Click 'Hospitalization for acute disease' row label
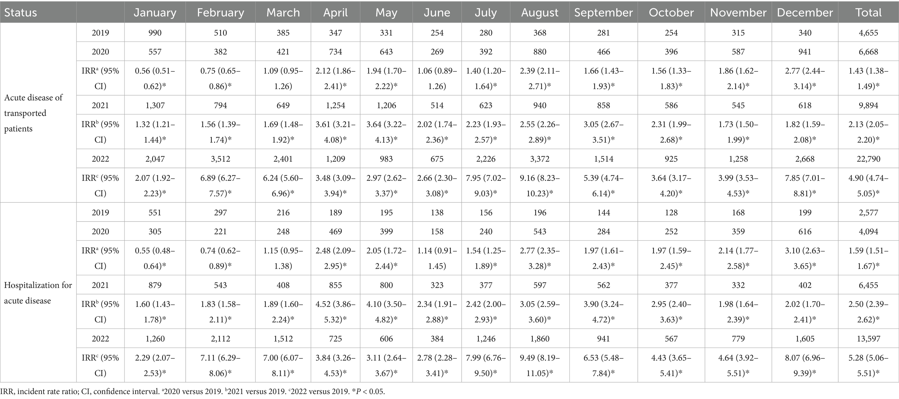Viewport: 899px width, 399px height. (x=38, y=293)
